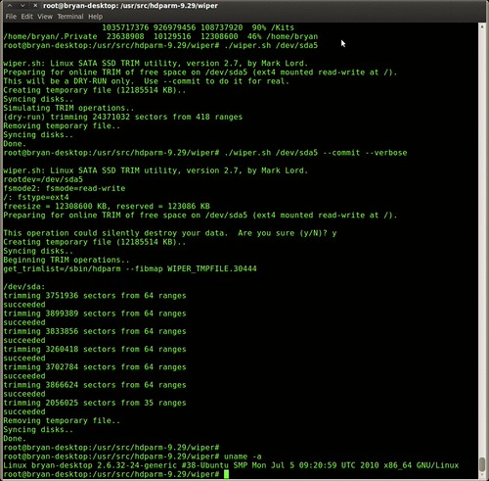Click the 'get_trimlist=/sbin/hdparm --fibmap' line
The height and width of the screenshot is (481, 489).
(x=130, y=268)
